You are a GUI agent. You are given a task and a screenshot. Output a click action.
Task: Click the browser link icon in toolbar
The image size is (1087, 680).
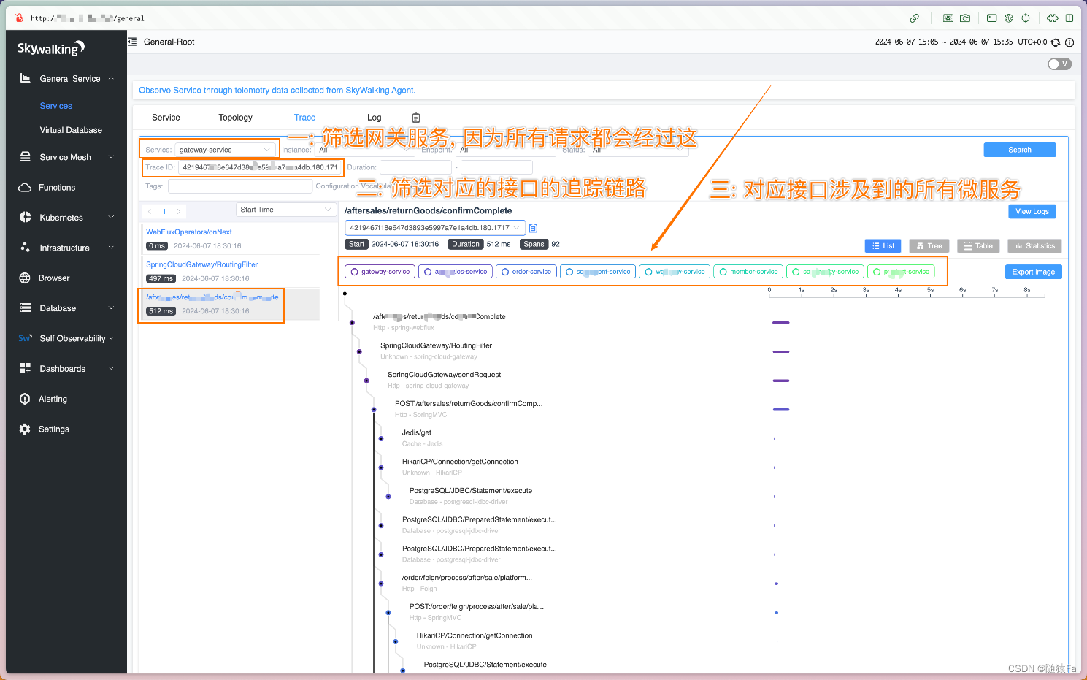click(x=914, y=18)
